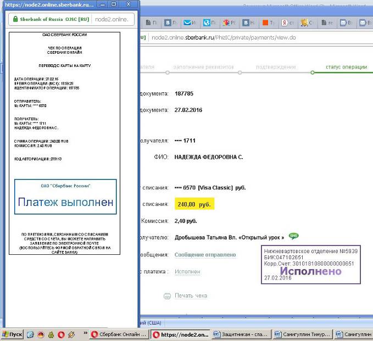Click commission value 2,40 руб.
The height and width of the screenshot is (341, 373).
pos(186,221)
